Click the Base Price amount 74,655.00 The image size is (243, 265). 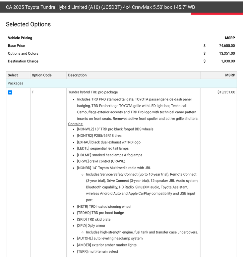click(227, 46)
